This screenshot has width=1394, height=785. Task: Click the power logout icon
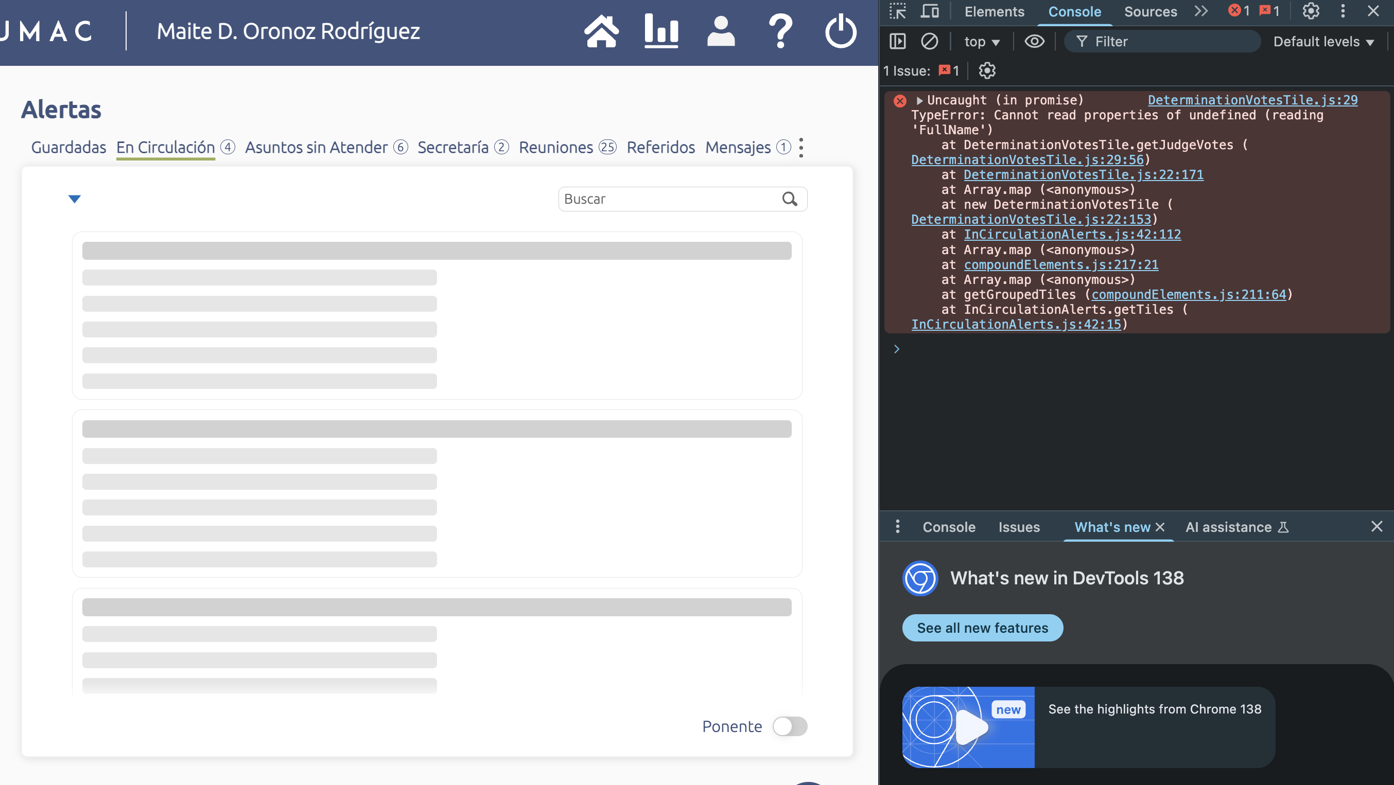tap(841, 31)
